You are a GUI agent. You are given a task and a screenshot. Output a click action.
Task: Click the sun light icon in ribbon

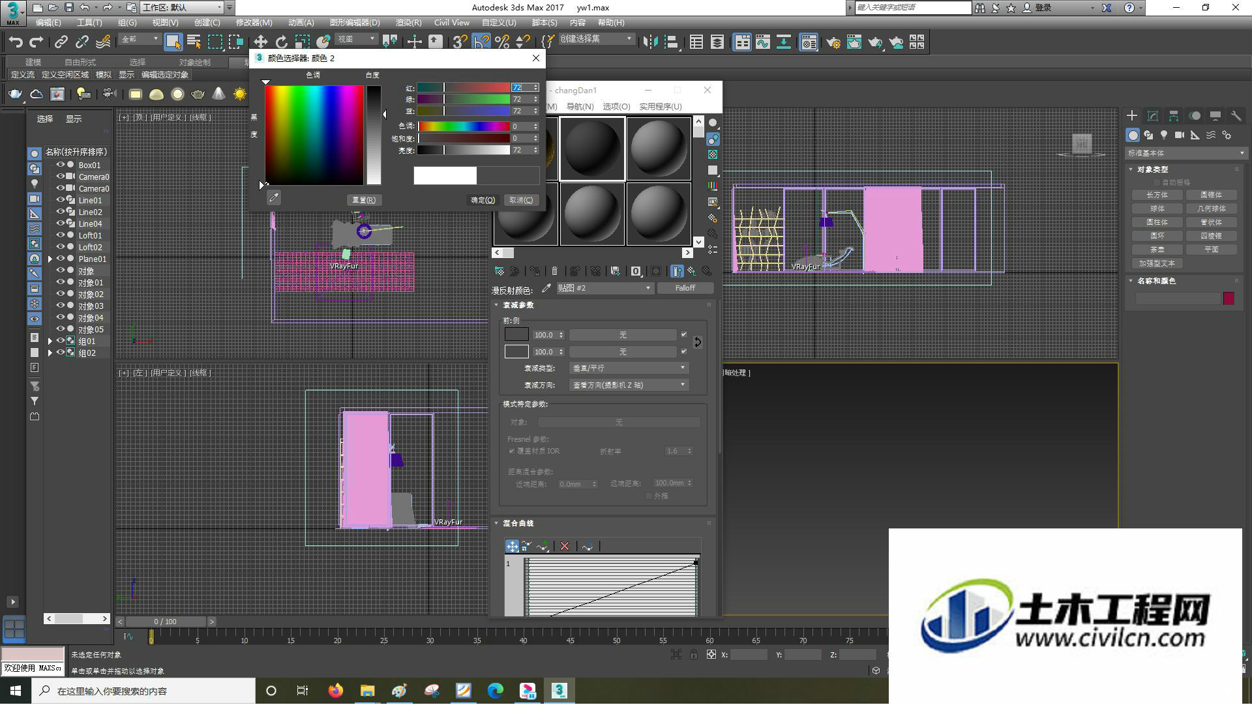[240, 94]
